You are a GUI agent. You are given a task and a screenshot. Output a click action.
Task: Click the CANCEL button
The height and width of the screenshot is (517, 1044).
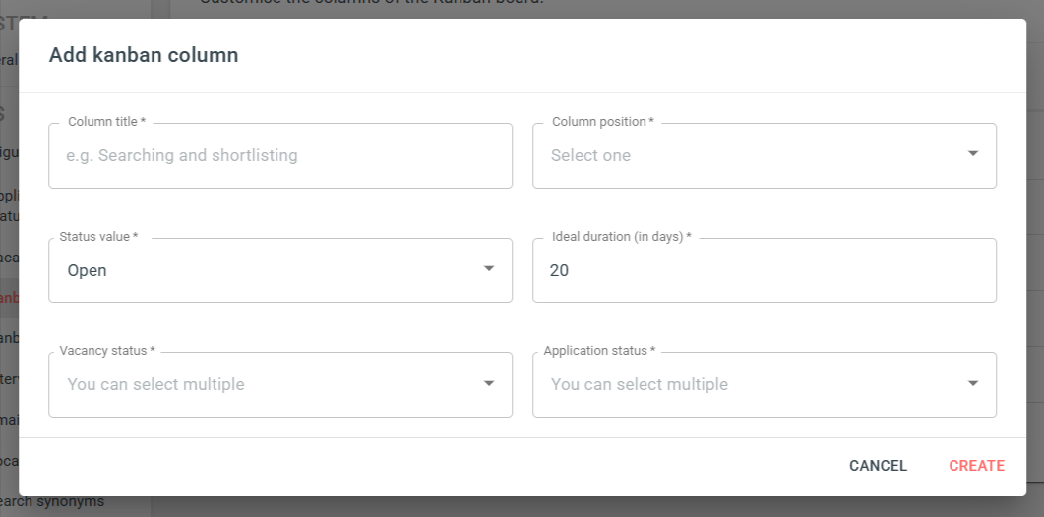[879, 466]
